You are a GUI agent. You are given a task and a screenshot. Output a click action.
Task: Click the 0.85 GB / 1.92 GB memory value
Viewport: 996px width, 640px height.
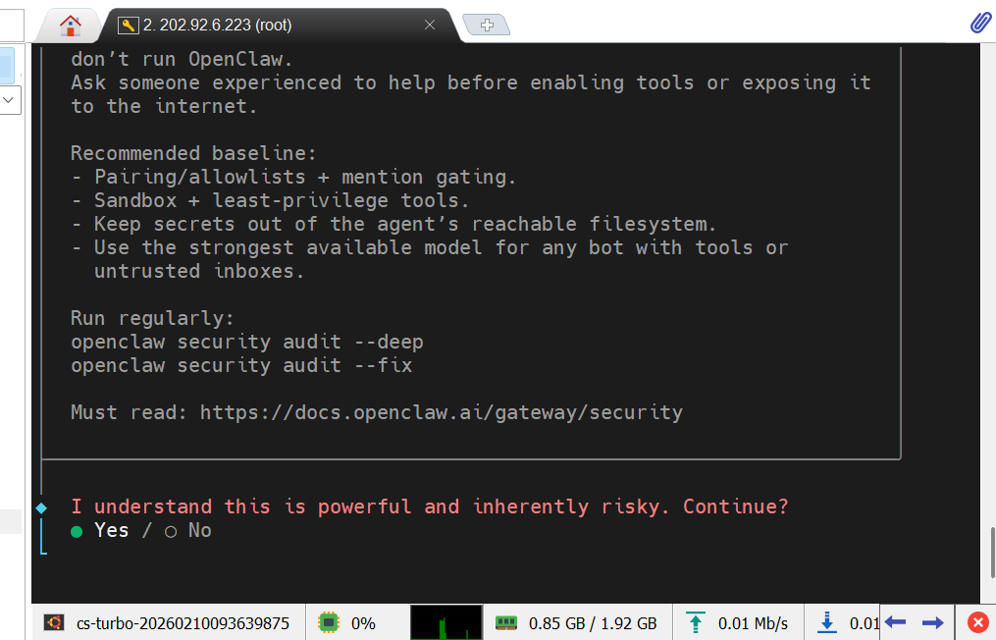click(593, 623)
